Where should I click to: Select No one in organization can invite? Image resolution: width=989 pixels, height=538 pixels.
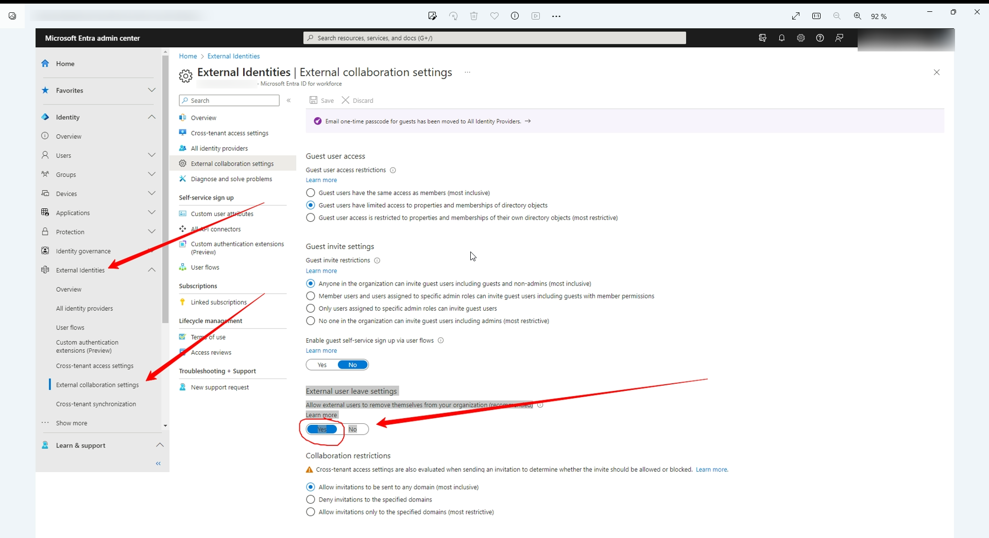point(311,321)
